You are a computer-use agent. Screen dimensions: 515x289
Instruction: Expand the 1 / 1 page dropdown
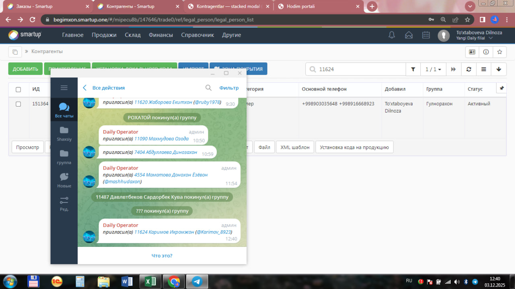click(433, 69)
